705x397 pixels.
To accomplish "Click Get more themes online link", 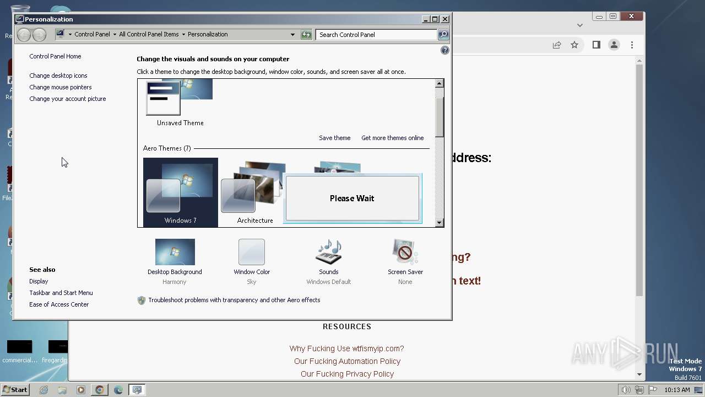I will pyautogui.click(x=393, y=138).
